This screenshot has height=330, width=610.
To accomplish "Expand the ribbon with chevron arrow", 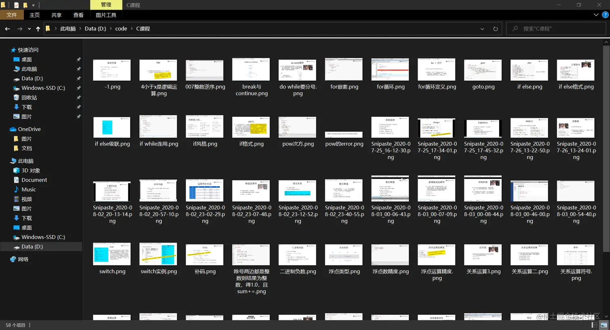I will click(596, 15).
